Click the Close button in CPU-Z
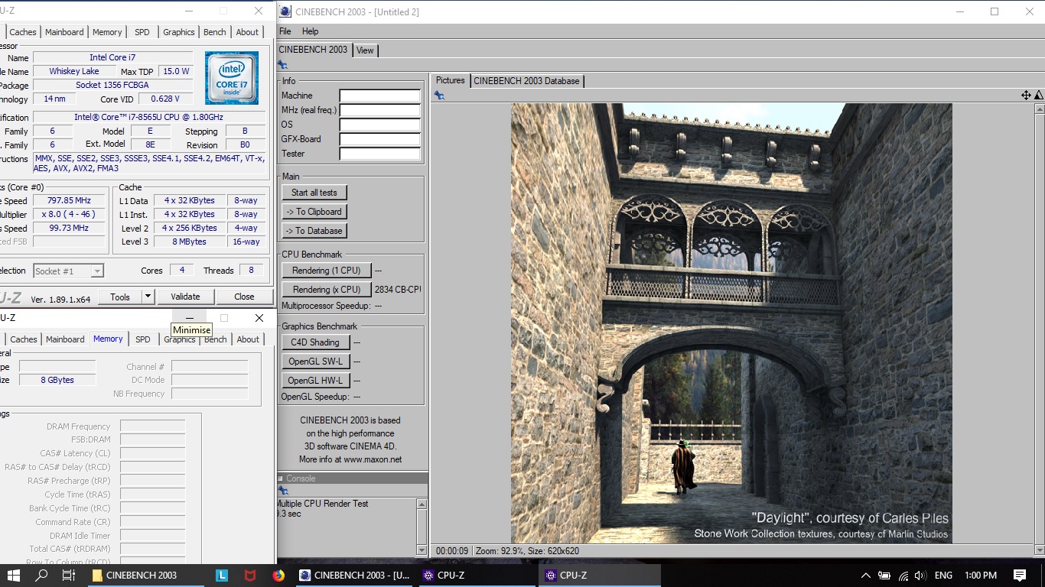The height and width of the screenshot is (587, 1045). (244, 297)
